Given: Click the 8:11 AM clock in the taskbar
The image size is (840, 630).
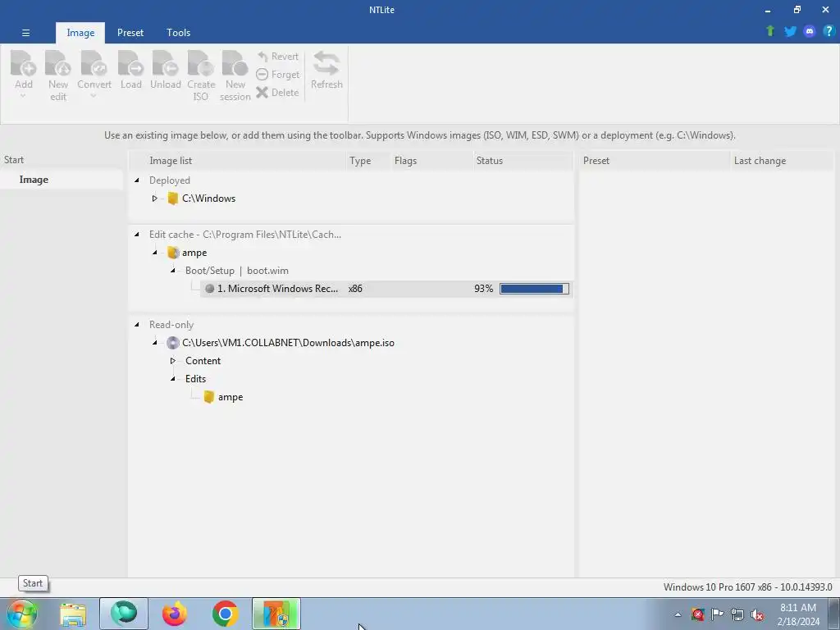Looking at the screenshot, I should (798, 608).
